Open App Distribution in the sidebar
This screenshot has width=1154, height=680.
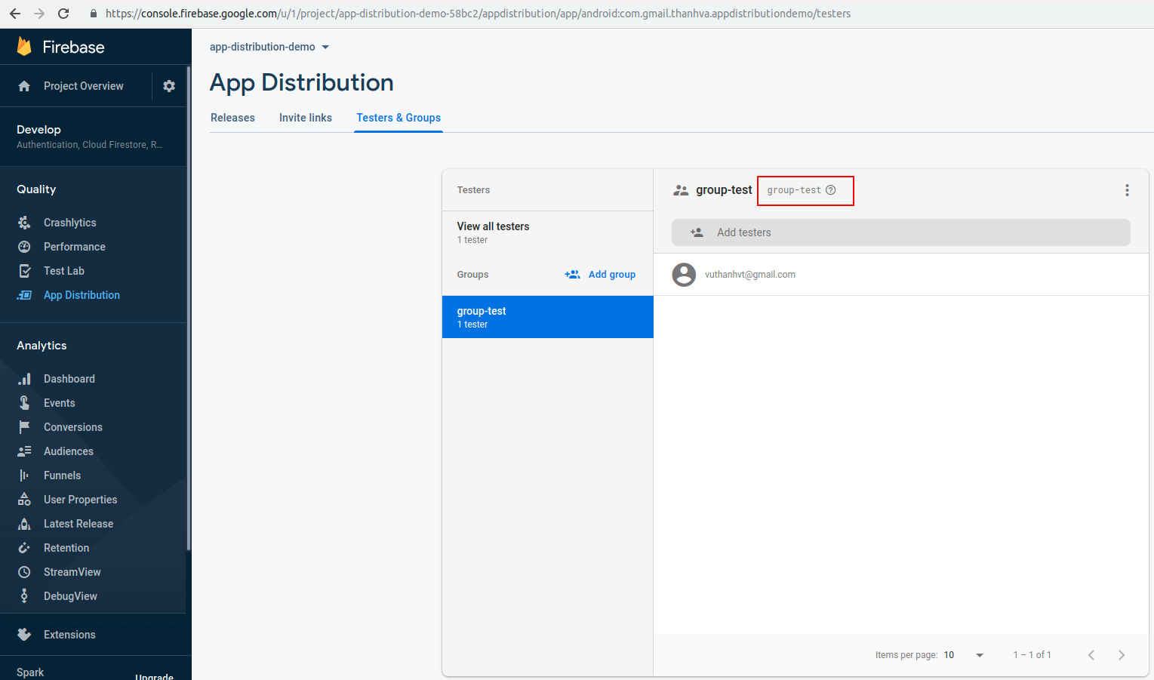pyautogui.click(x=82, y=294)
